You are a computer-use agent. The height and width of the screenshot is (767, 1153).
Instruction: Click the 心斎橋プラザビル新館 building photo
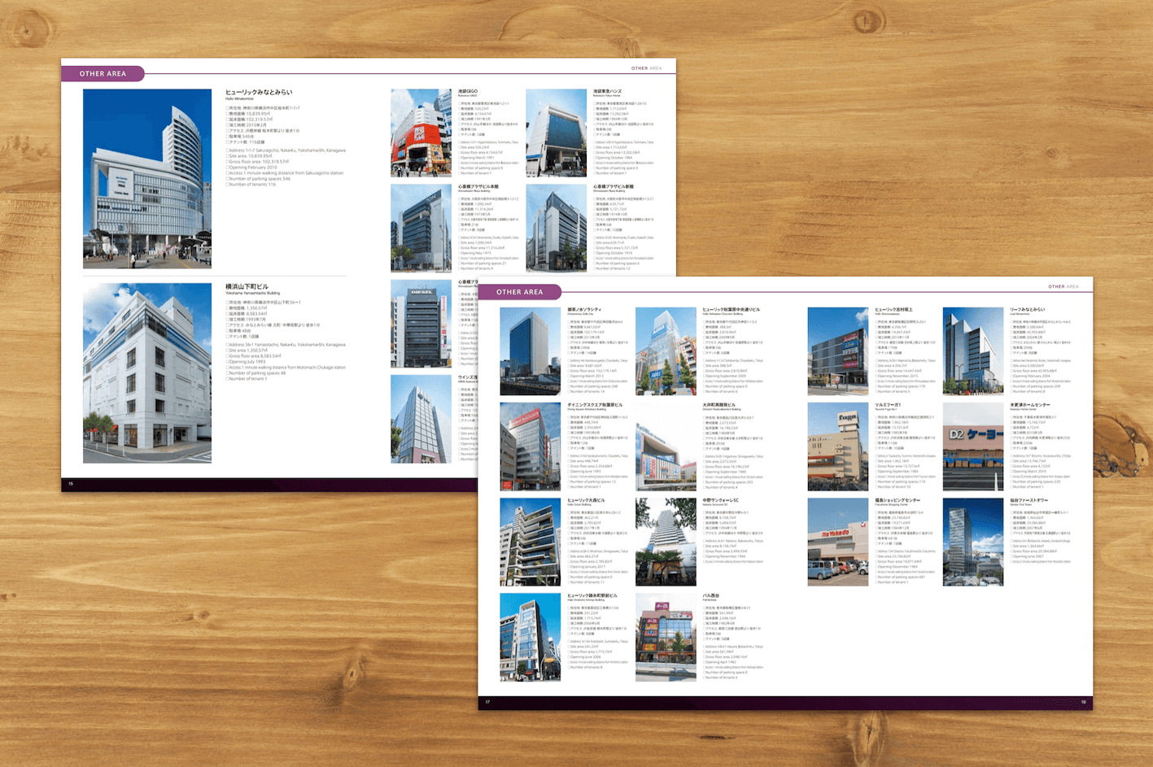pos(556,228)
